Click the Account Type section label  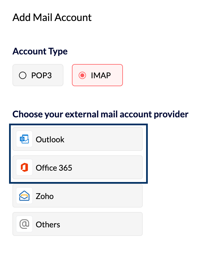40,51
